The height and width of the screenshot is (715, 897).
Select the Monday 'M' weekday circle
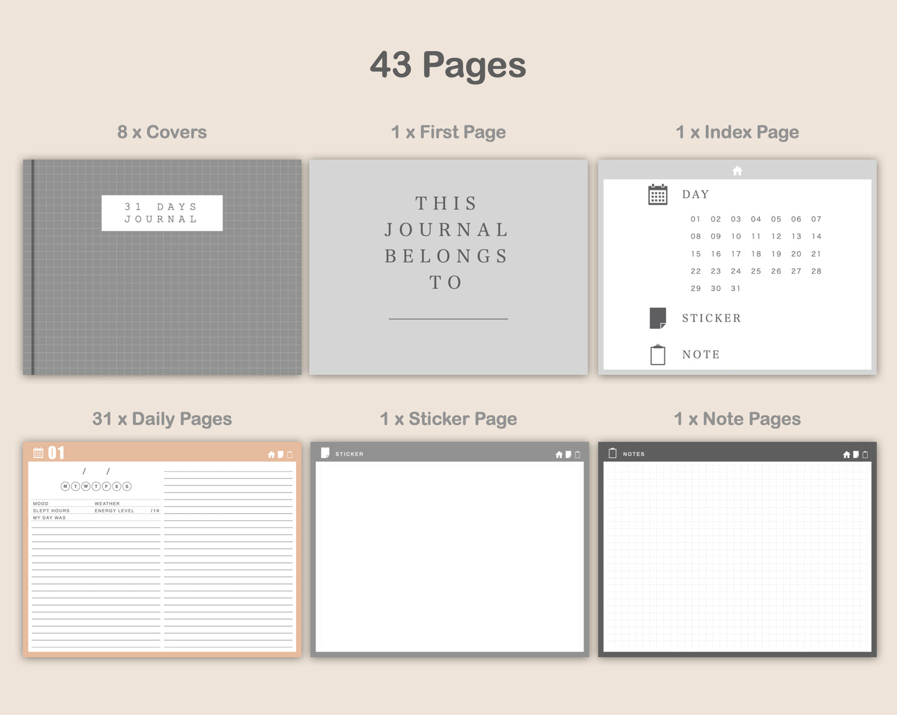(65, 487)
